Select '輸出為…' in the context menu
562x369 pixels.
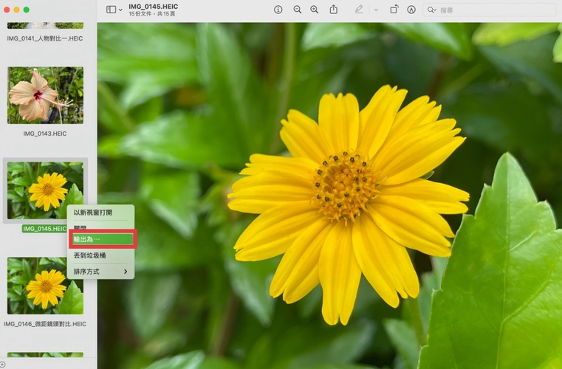[100, 239]
